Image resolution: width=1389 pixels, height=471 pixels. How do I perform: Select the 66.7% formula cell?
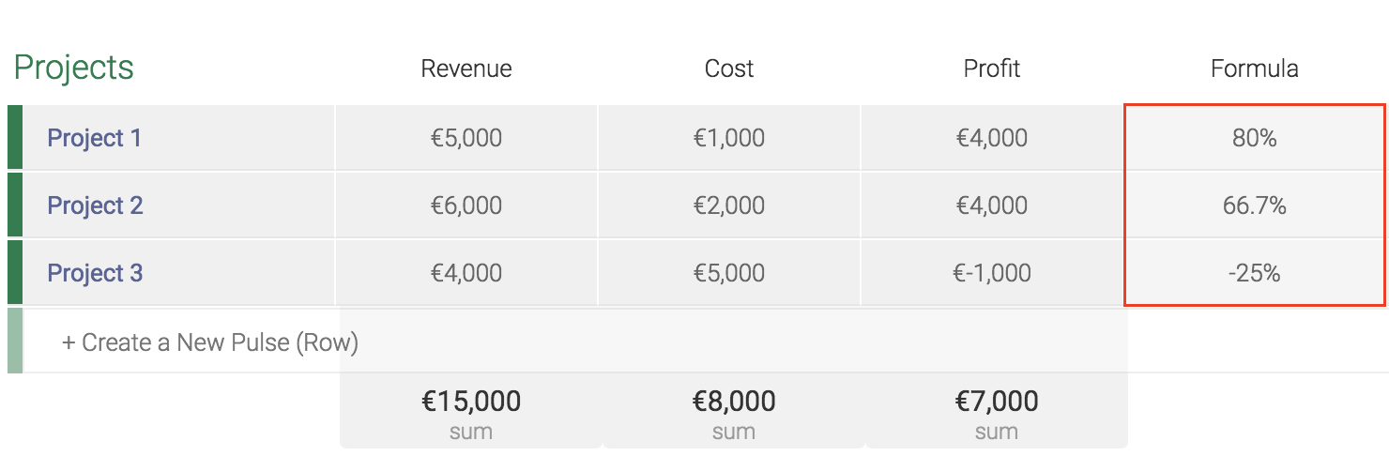click(x=1255, y=205)
